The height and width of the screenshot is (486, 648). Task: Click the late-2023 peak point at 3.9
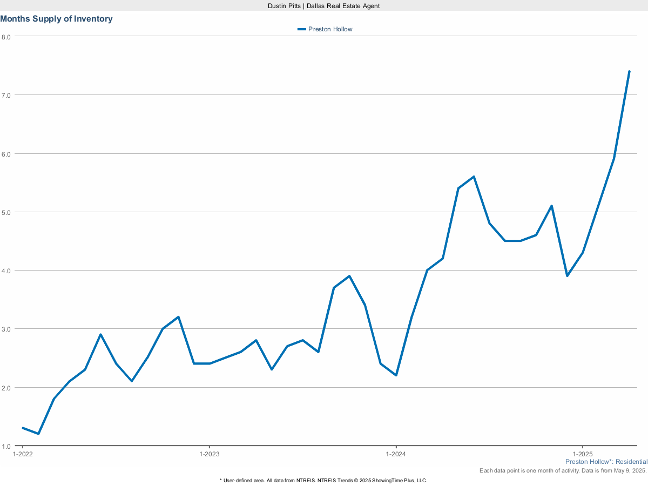[x=349, y=276]
